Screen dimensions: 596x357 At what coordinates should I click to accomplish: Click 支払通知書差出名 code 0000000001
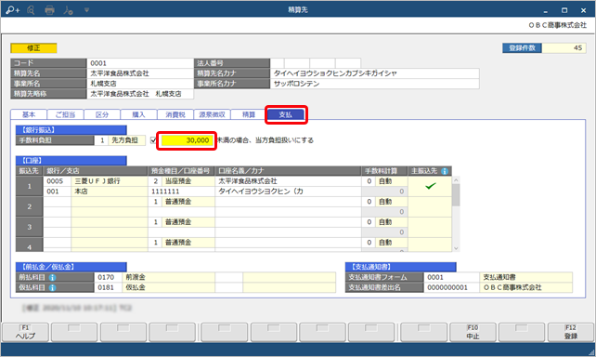click(451, 287)
